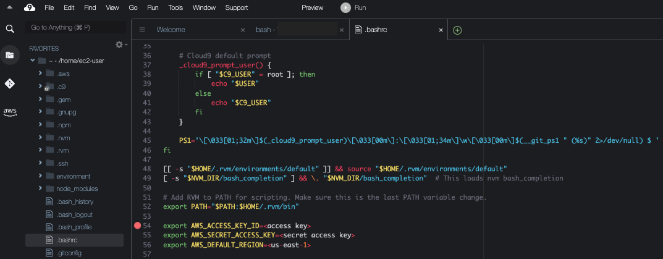The width and height of the screenshot is (663, 259).
Task: Expand the .npm folder
Action: (x=40, y=124)
